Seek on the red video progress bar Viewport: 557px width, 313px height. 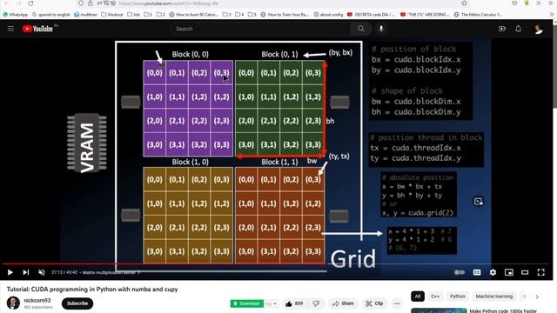click(x=165, y=263)
